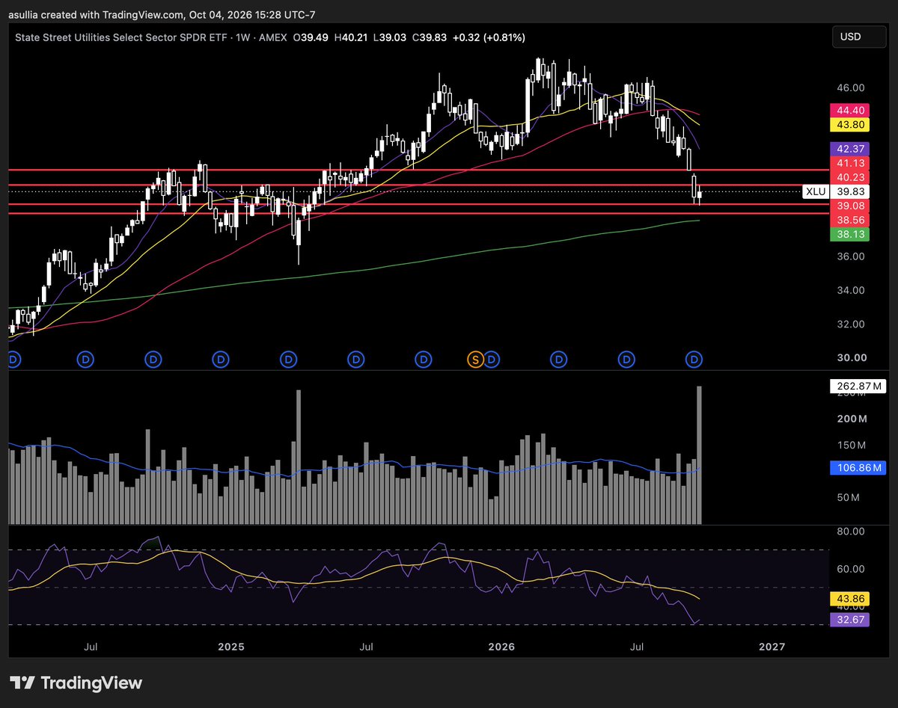898x708 pixels.
Task: Select the 44.40 red price label
Action: [x=849, y=110]
